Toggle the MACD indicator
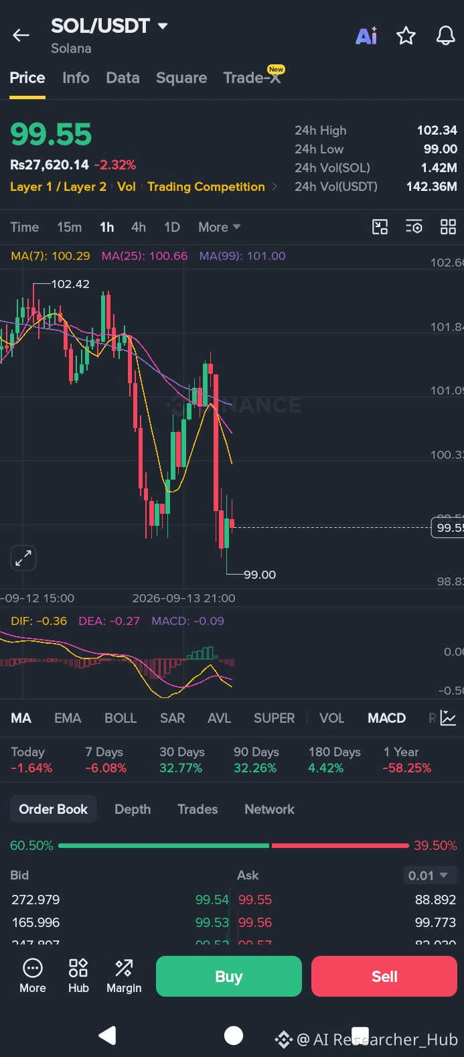The width and height of the screenshot is (464, 1057). (386, 718)
